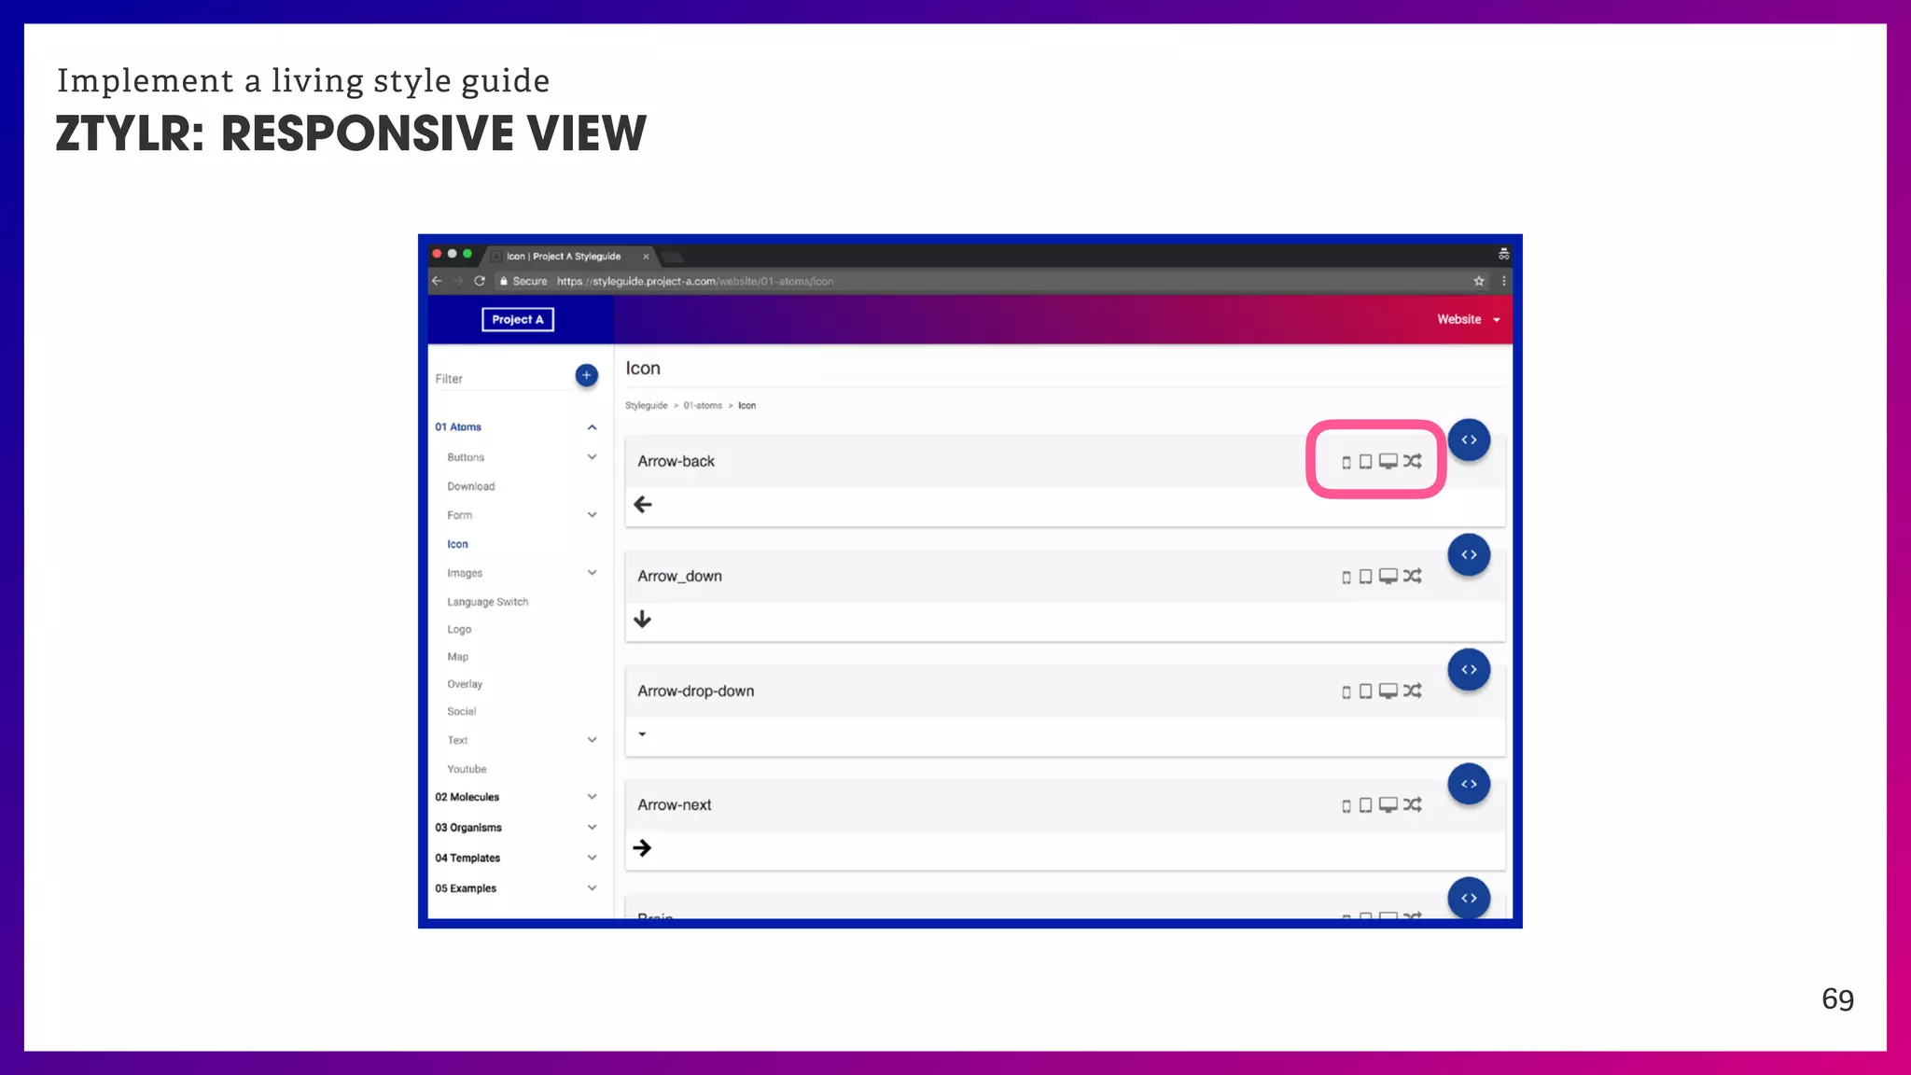Viewport: 1911px width, 1075px height.
Task: Expand the 05 Examples section
Action: [592, 887]
